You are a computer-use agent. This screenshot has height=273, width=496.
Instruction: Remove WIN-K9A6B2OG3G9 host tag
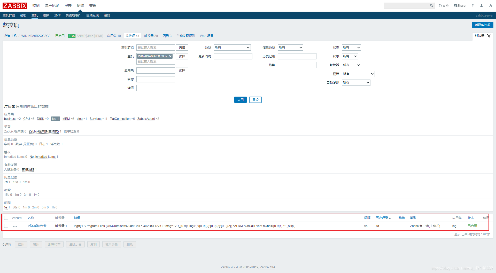tap(170, 56)
